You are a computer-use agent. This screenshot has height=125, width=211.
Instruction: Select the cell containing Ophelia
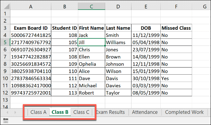[92, 64]
